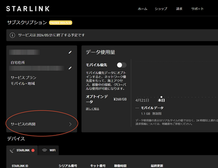Open the サポート menu item
This screenshot has height=168, width=218.
click(x=198, y=9)
